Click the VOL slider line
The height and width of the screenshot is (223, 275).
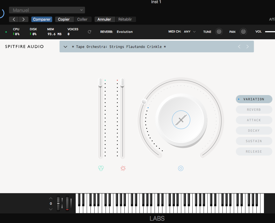[270, 32]
